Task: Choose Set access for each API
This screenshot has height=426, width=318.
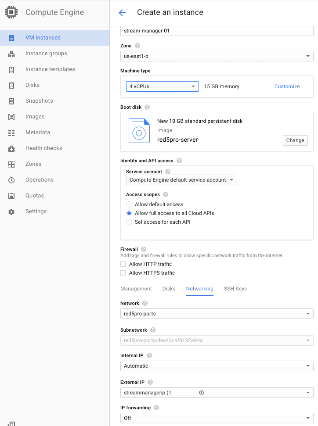Action: tap(129, 222)
